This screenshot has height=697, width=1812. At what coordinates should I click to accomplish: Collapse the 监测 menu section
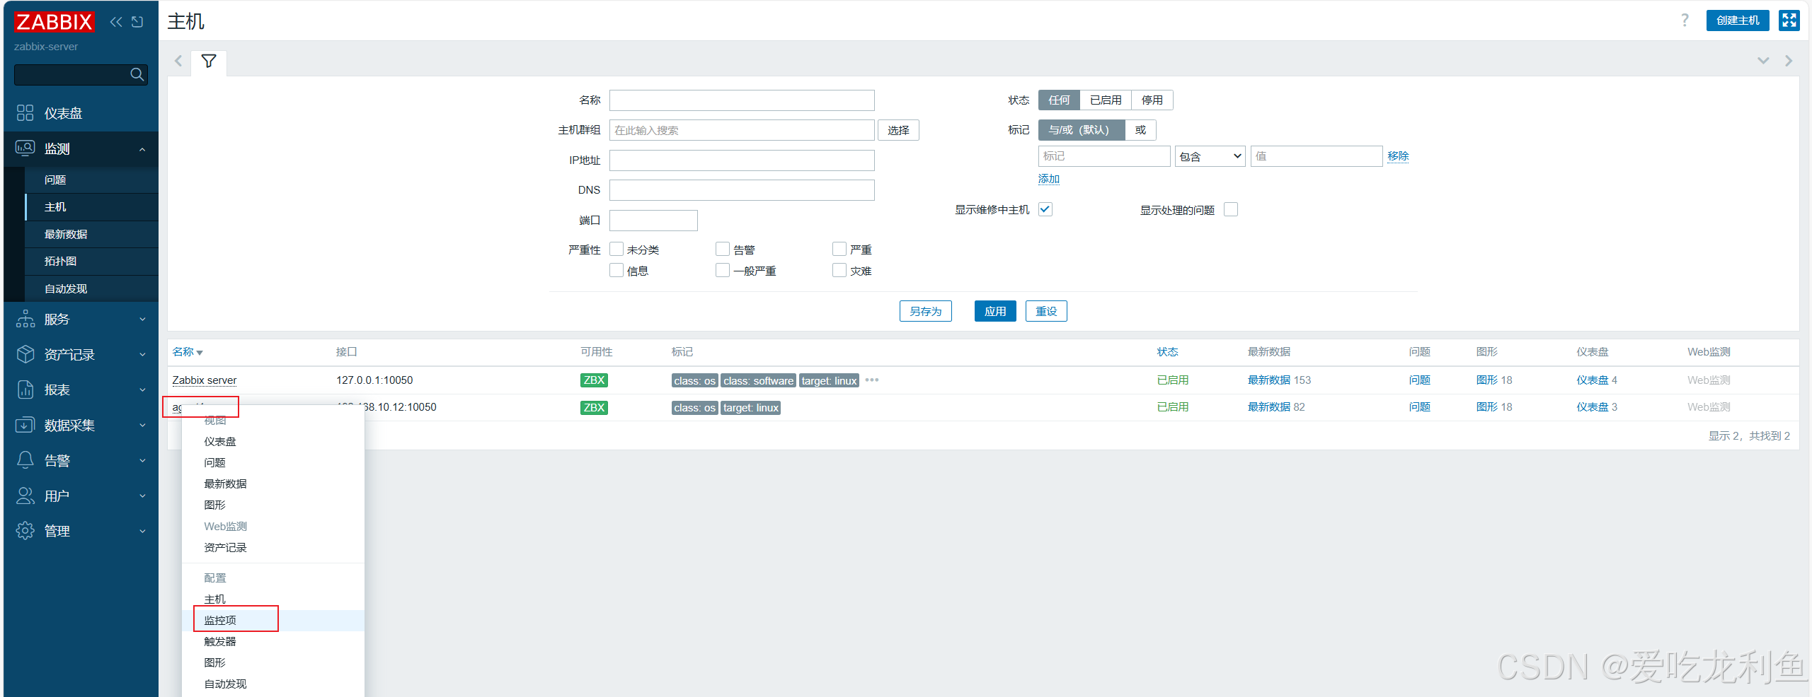143,149
